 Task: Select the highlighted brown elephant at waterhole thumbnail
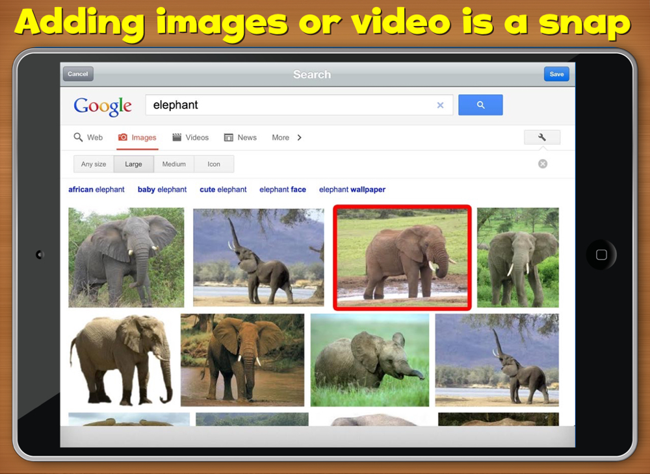coord(402,258)
